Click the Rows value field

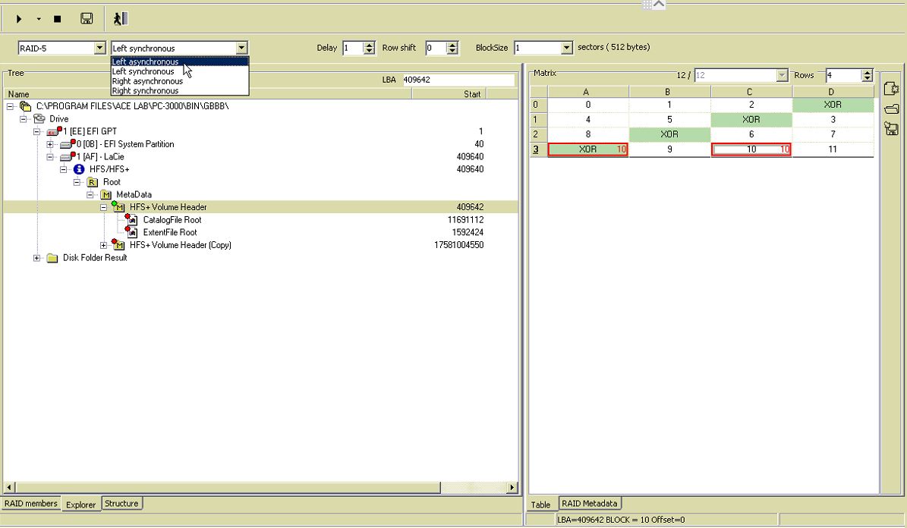point(843,75)
